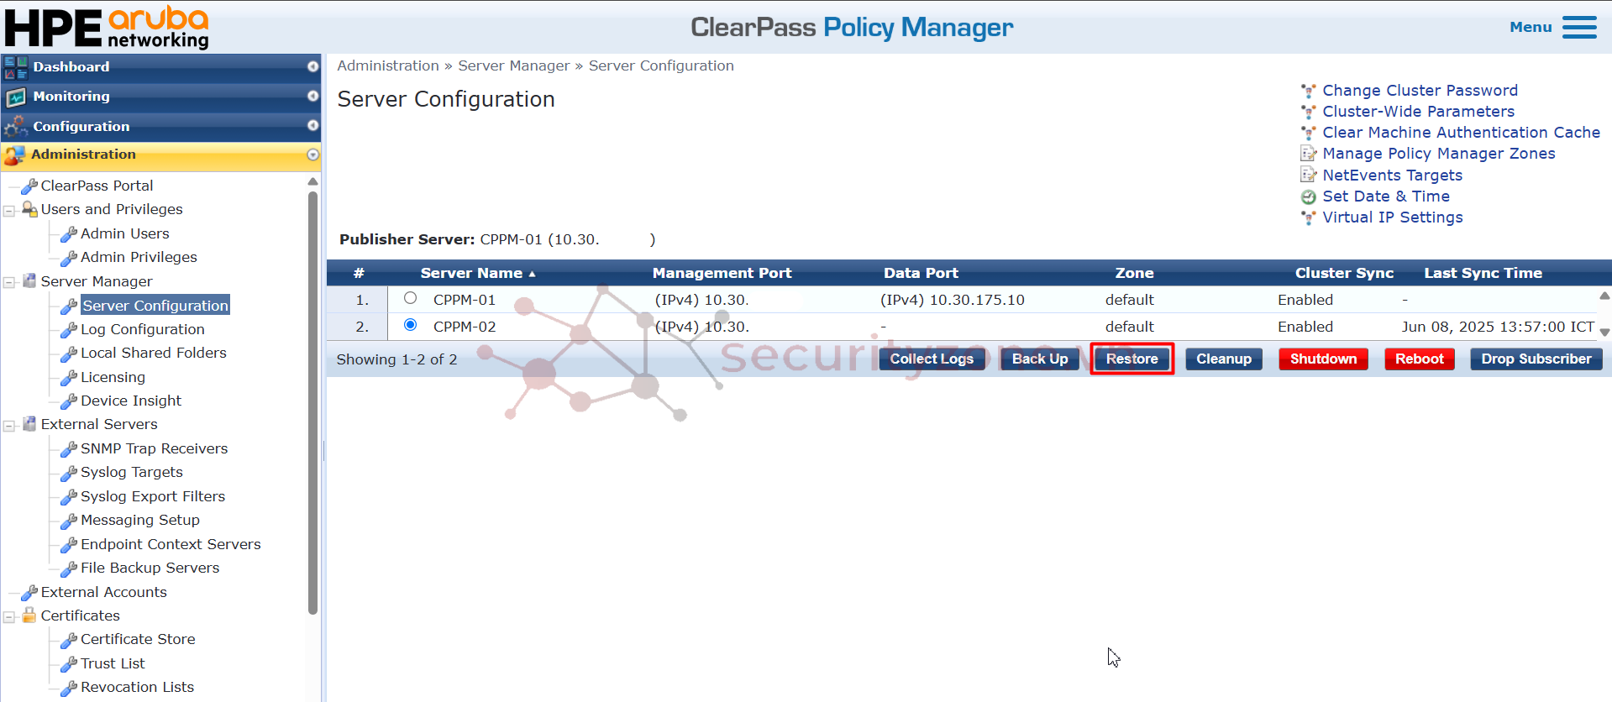Screen dimensions: 1612x702
Task: Click the Syslog Targets wrench icon
Action: (69, 472)
